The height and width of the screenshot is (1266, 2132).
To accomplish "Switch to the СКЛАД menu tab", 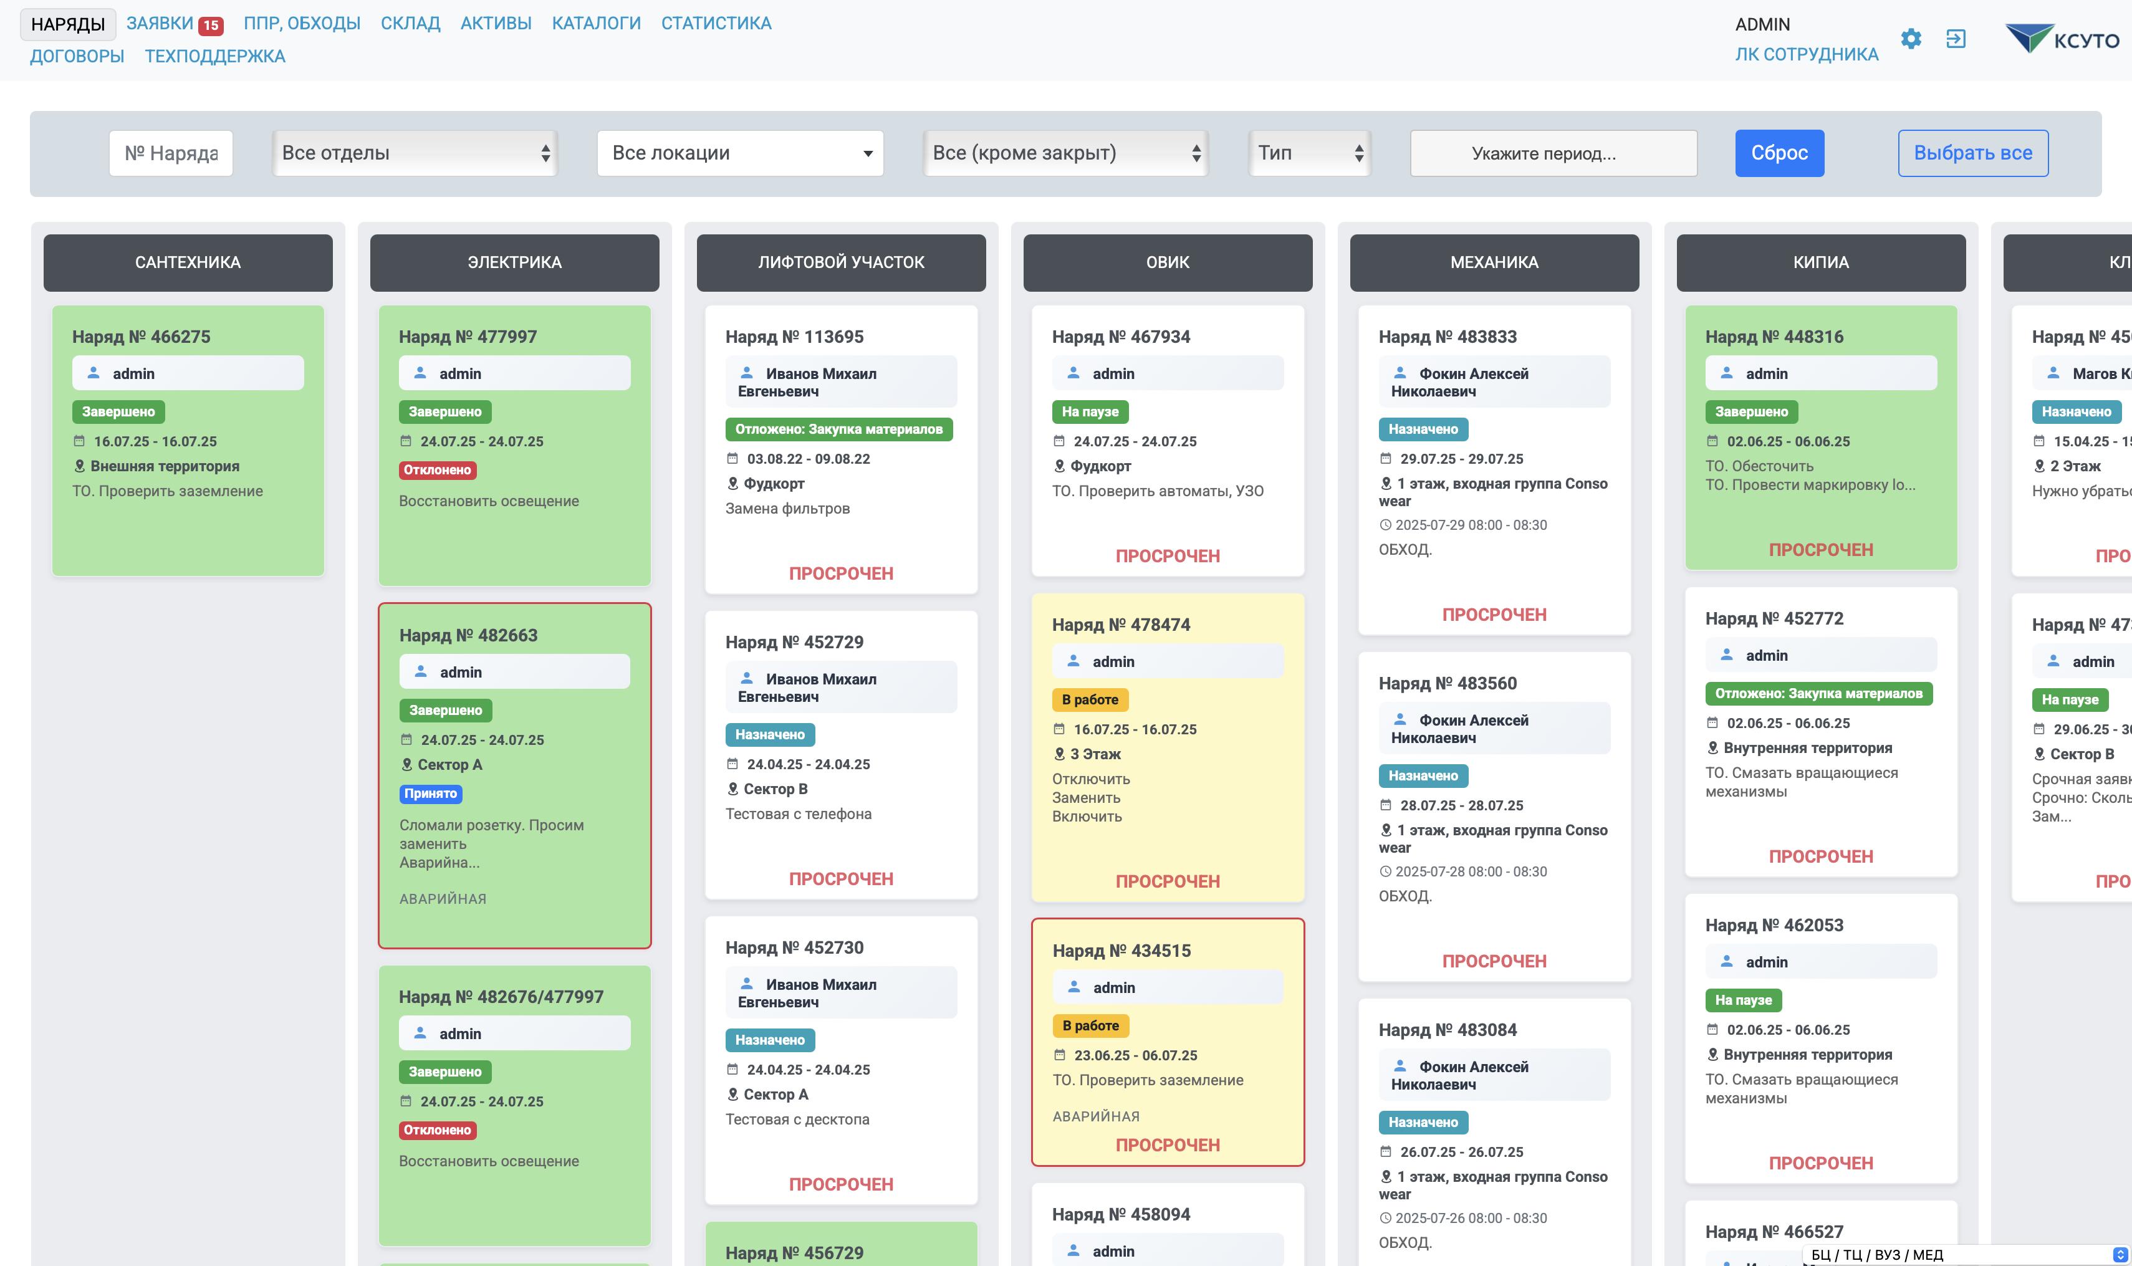I will pos(410,23).
